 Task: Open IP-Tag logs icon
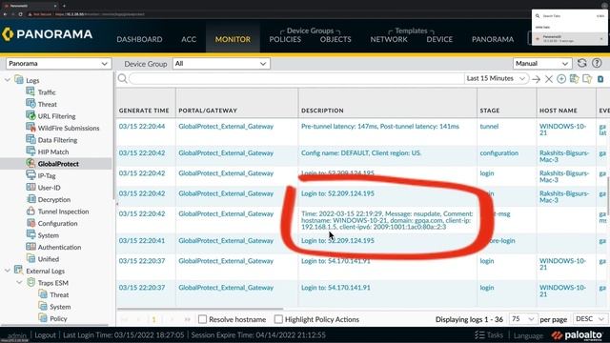click(x=30, y=175)
